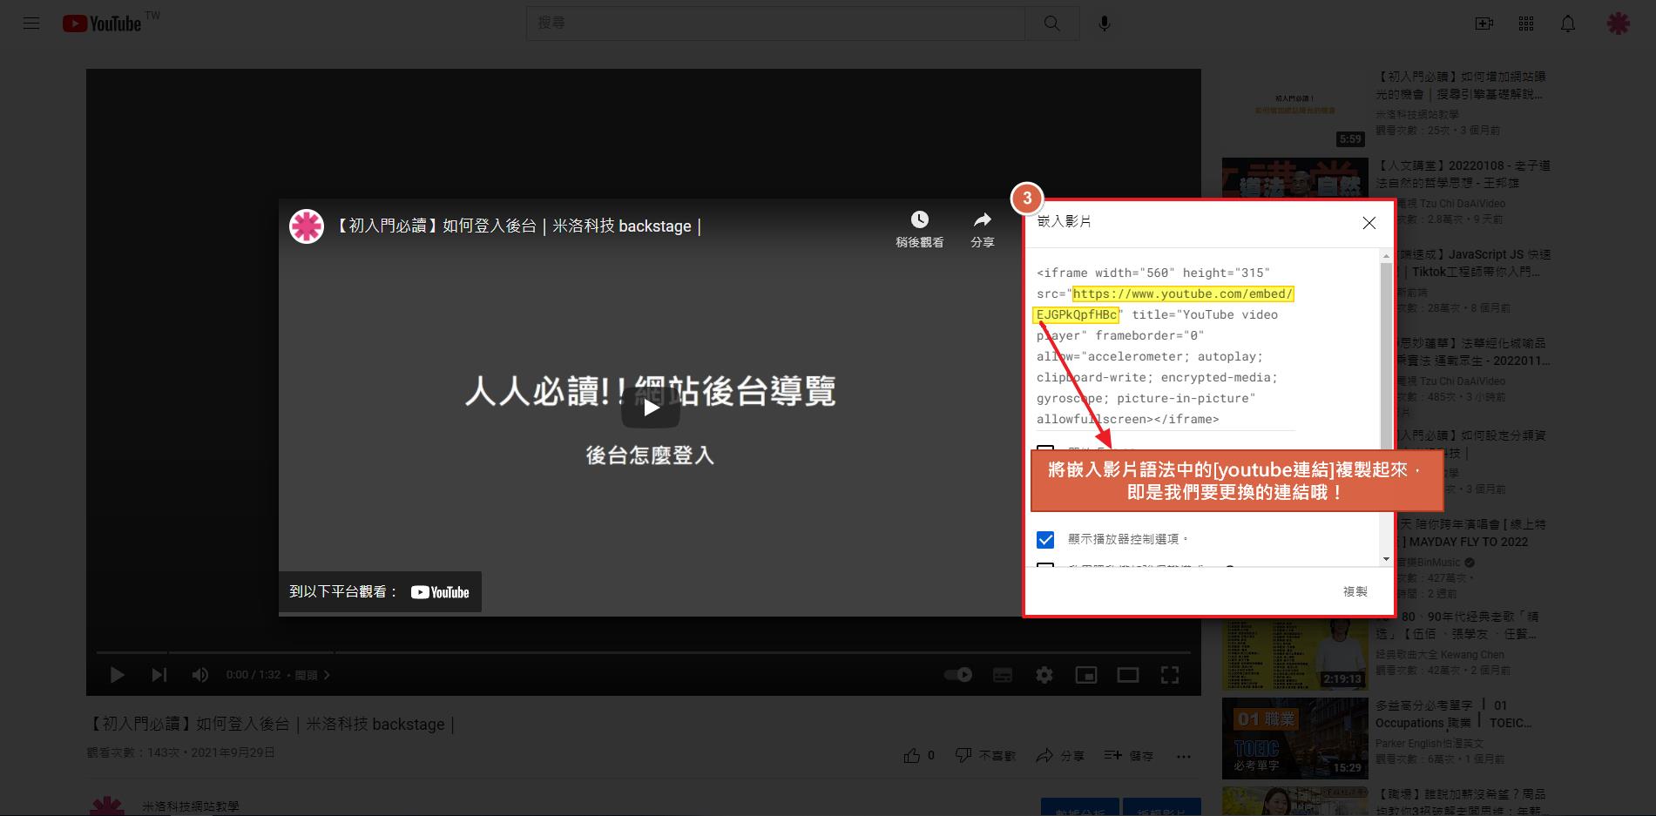Open video player settings gear
This screenshot has width=1656, height=816.
pos(1044,675)
